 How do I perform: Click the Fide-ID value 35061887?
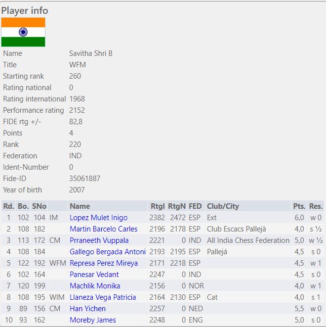[84, 179]
